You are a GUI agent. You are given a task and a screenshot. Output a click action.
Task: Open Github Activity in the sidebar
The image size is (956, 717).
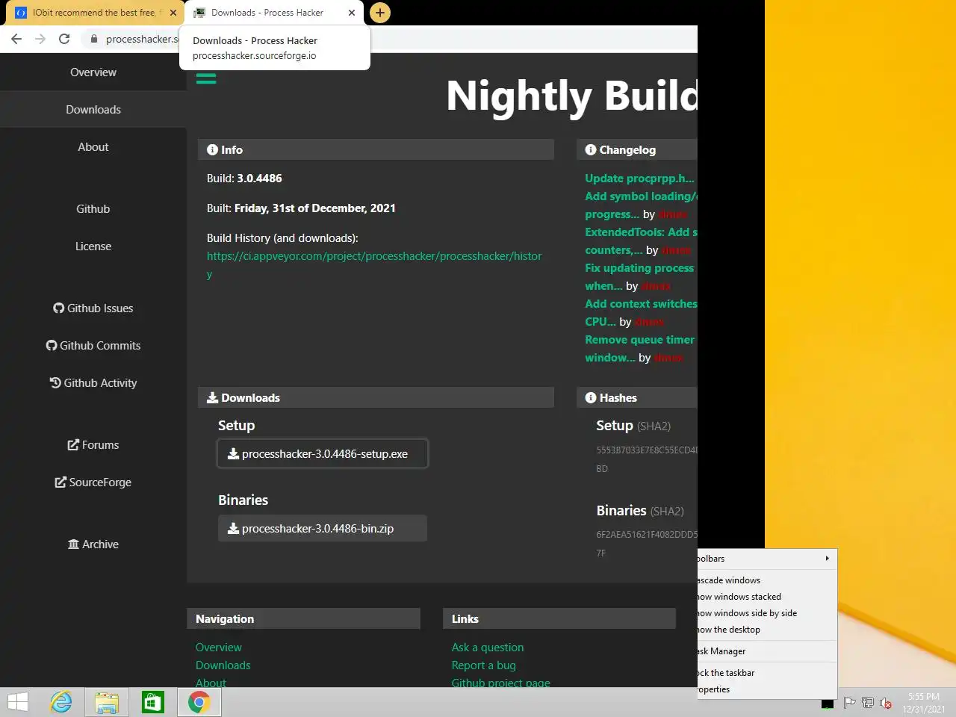(93, 383)
